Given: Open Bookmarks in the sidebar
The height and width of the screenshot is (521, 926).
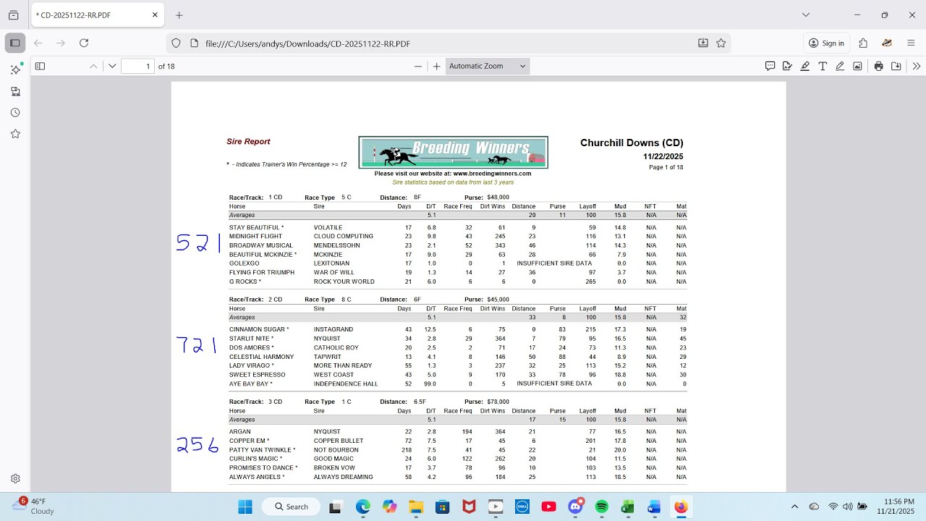Looking at the screenshot, I should [15, 134].
